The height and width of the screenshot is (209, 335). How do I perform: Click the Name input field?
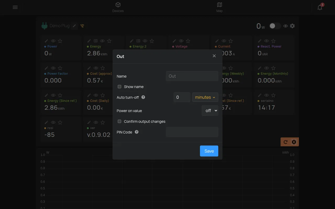(x=192, y=76)
